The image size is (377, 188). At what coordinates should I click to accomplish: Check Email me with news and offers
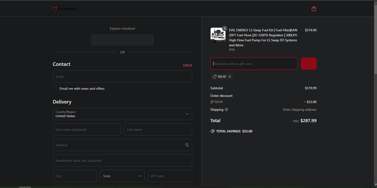[55, 88]
